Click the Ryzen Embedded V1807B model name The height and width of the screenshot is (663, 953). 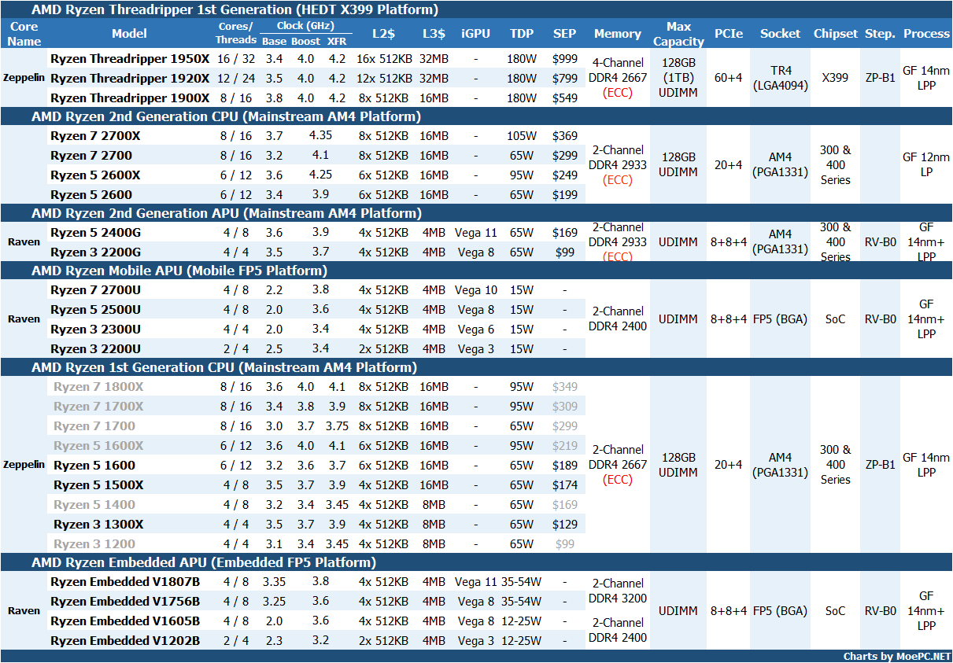pos(125,582)
